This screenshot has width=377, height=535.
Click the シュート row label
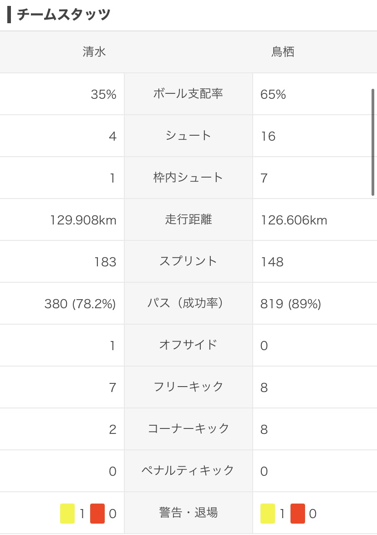pos(188,136)
